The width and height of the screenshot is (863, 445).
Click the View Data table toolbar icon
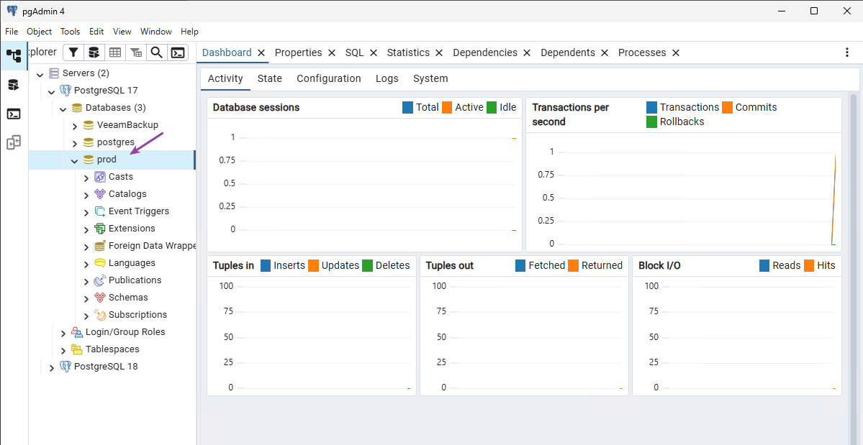115,52
